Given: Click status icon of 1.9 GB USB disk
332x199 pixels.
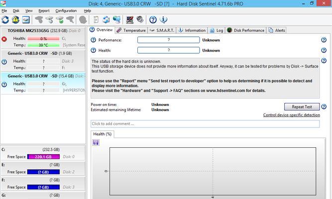Looking at the screenshot, I should pyautogui.click(x=4, y=62).
